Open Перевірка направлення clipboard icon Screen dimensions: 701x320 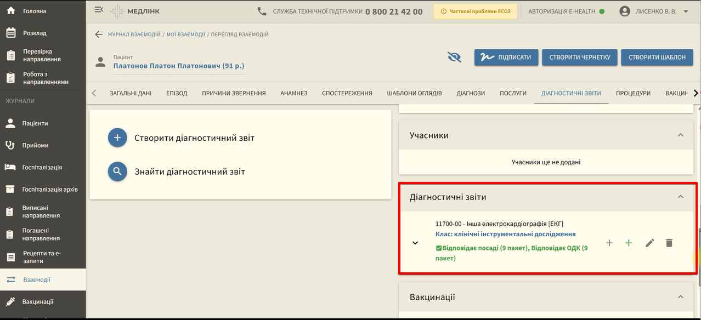(11, 55)
